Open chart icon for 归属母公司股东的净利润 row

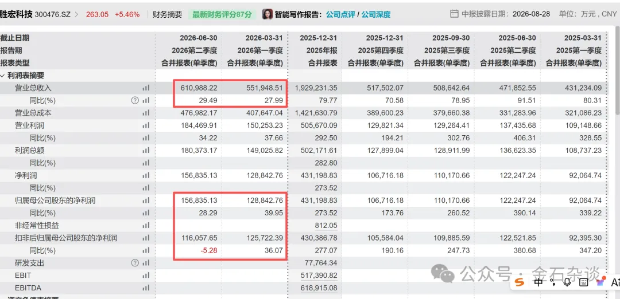pyautogui.click(x=146, y=200)
